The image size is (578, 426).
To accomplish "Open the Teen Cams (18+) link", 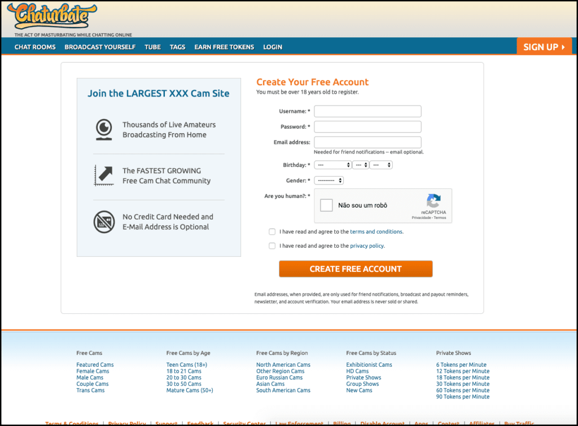I will click(187, 365).
